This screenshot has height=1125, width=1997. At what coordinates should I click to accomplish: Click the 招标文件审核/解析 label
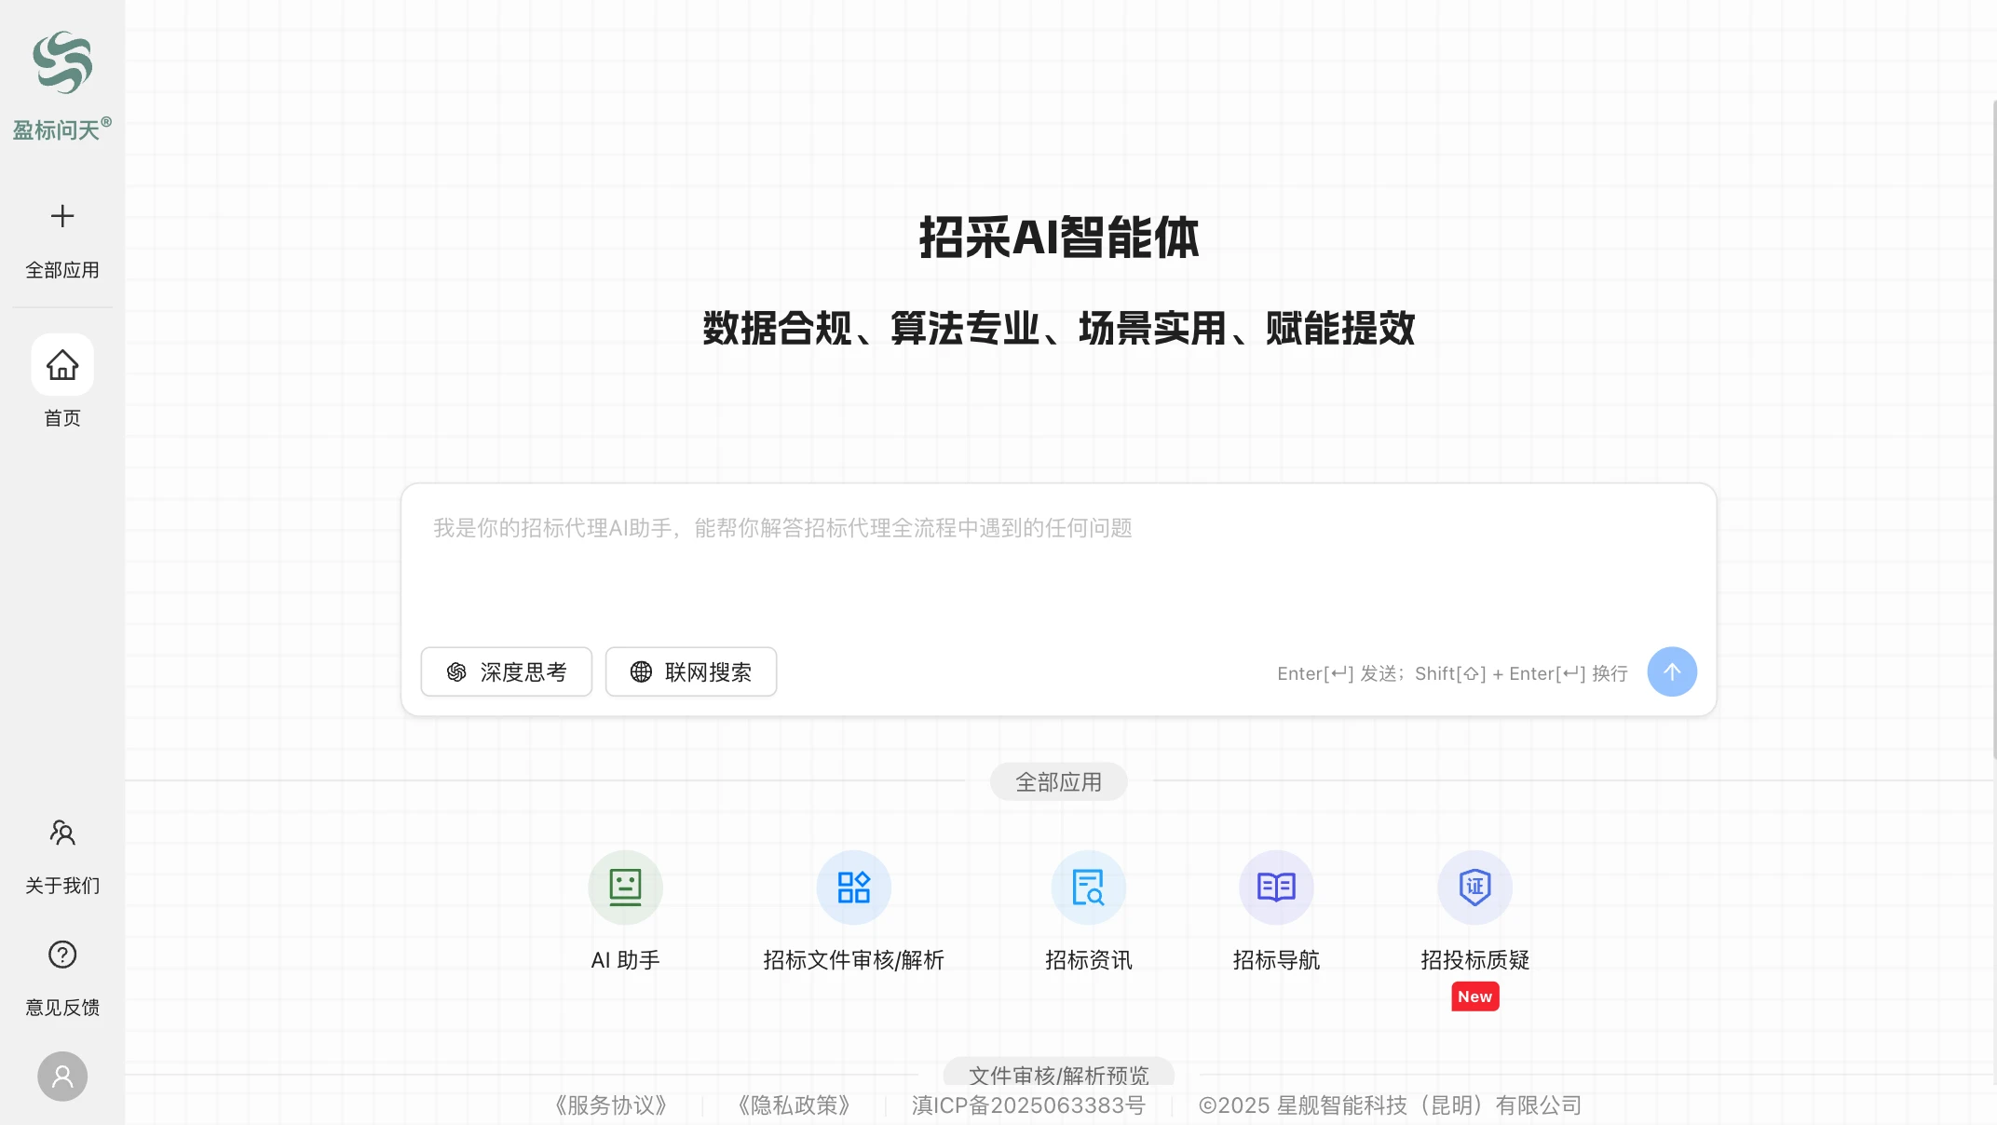coord(853,960)
